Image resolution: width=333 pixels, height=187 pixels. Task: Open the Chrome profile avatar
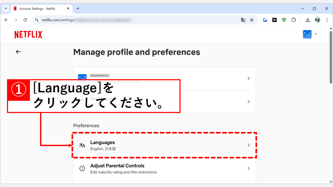[317, 20]
